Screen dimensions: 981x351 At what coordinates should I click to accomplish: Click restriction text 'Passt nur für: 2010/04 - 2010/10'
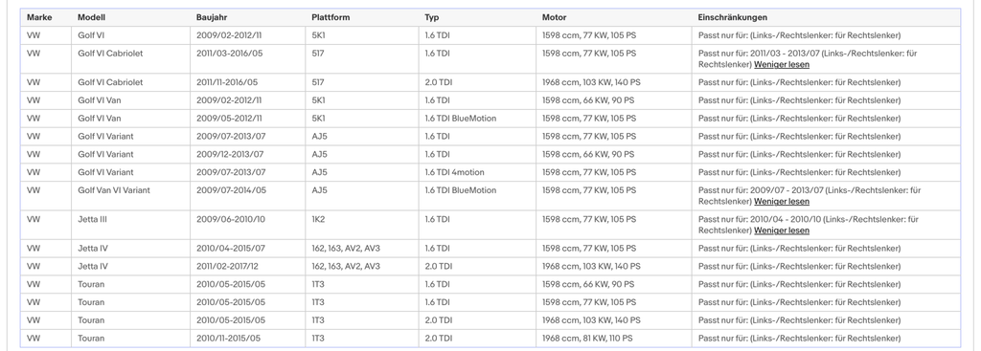click(760, 219)
